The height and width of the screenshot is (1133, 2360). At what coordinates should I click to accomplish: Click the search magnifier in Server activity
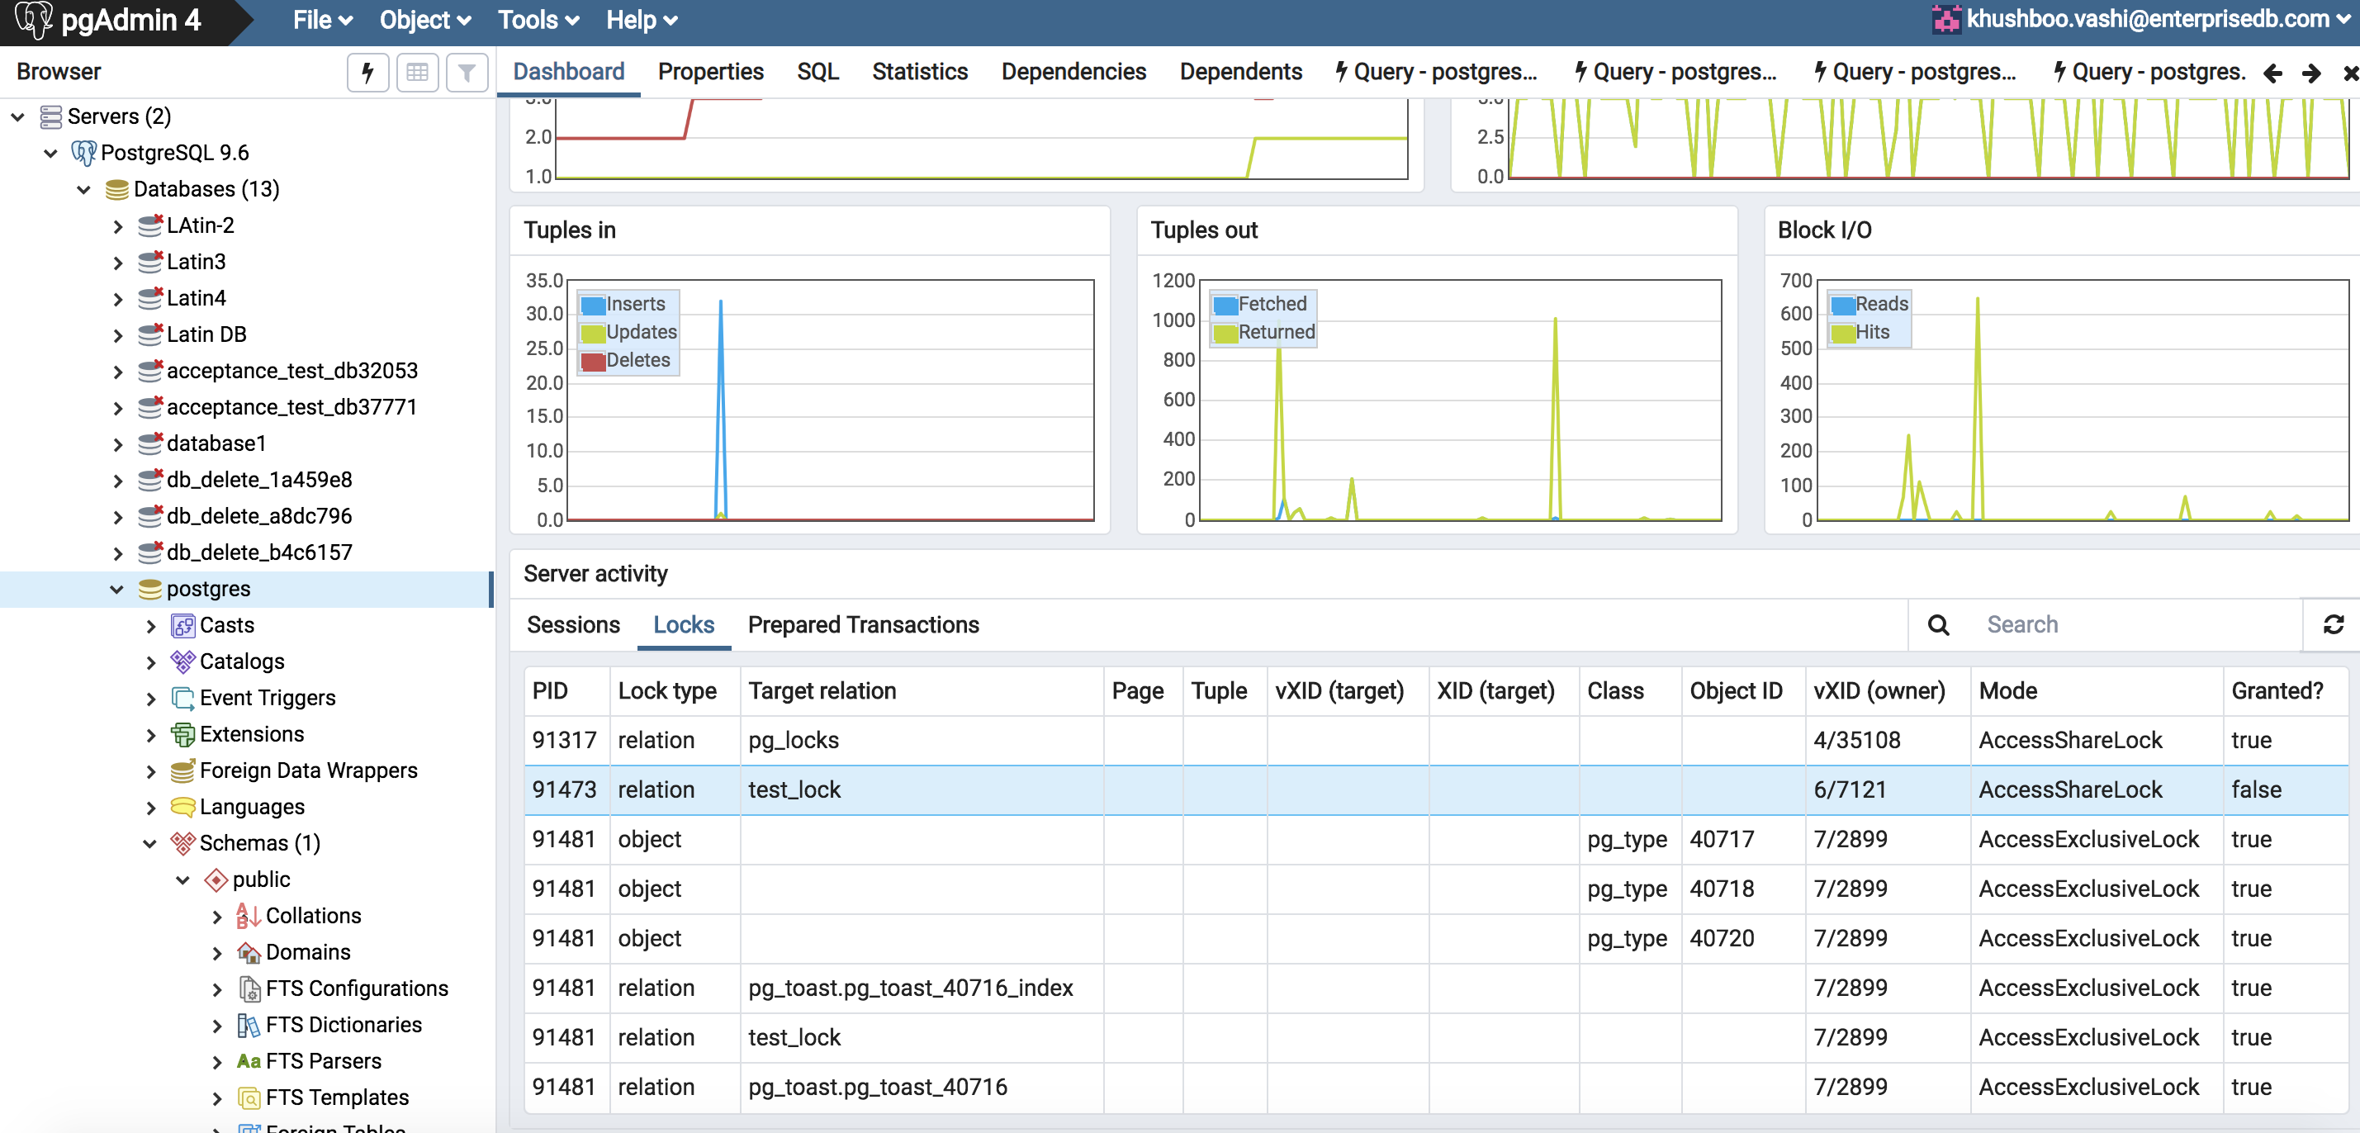[x=1939, y=623]
